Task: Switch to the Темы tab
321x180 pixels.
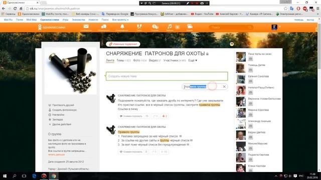Action: [120, 60]
